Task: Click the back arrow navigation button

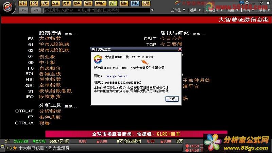Action: pos(23,10)
